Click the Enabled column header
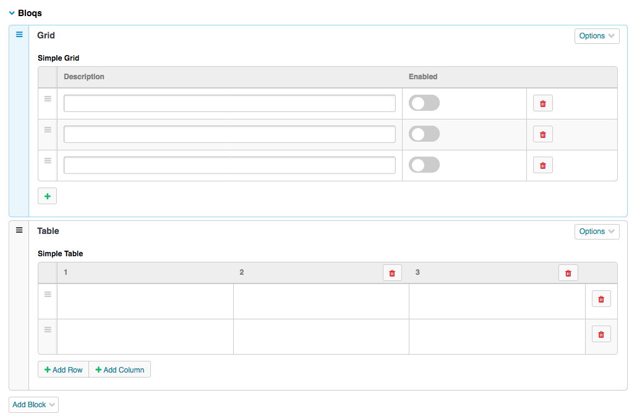 tap(423, 76)
